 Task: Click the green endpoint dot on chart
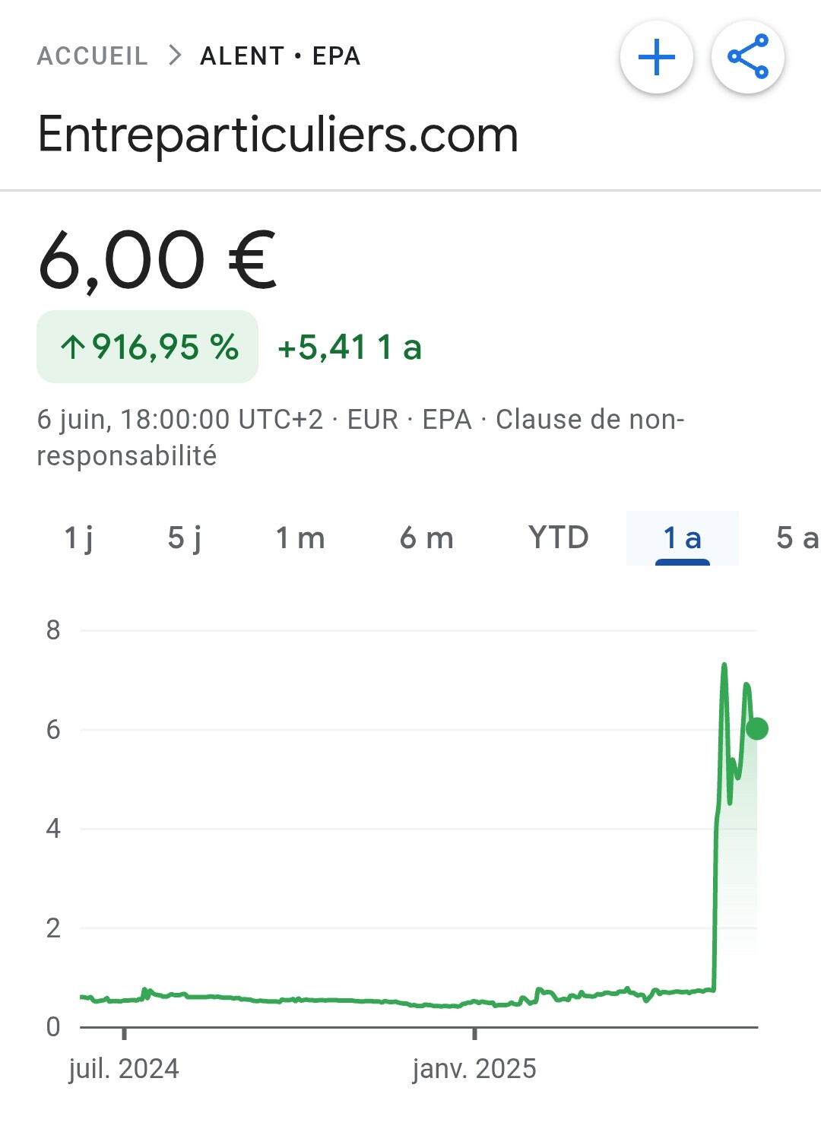coord(757,728)
